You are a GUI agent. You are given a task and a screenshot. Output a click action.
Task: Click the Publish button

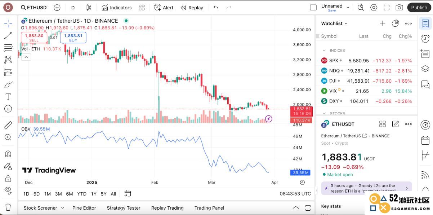(x=419, y=8)
